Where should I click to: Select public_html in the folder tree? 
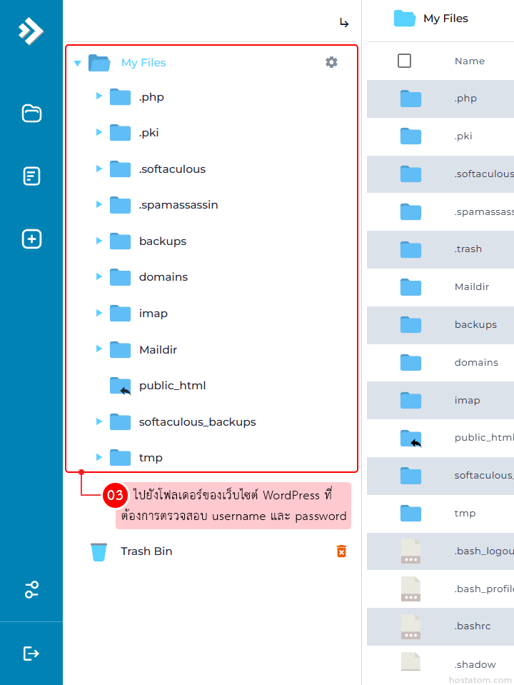(172, 386)
